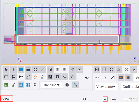Image resolution: width=139 pixels, height=102 pixels.
Task: Click the IfcWall status bar text
Action: tap(6, 99)
